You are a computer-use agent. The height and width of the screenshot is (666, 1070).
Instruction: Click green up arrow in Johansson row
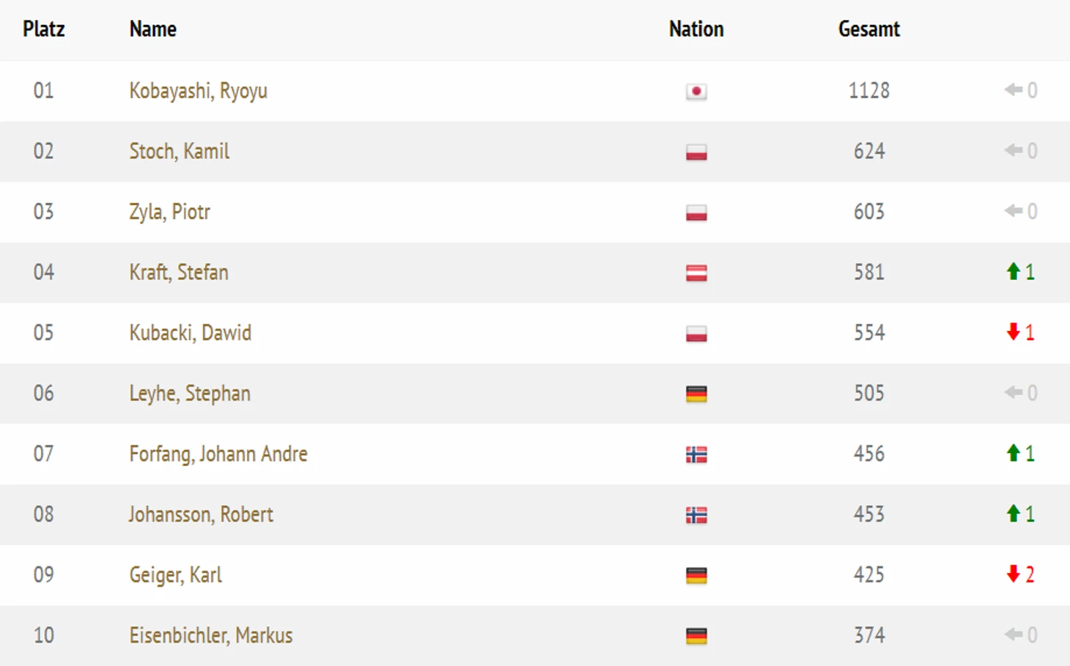coord(1013,514)
